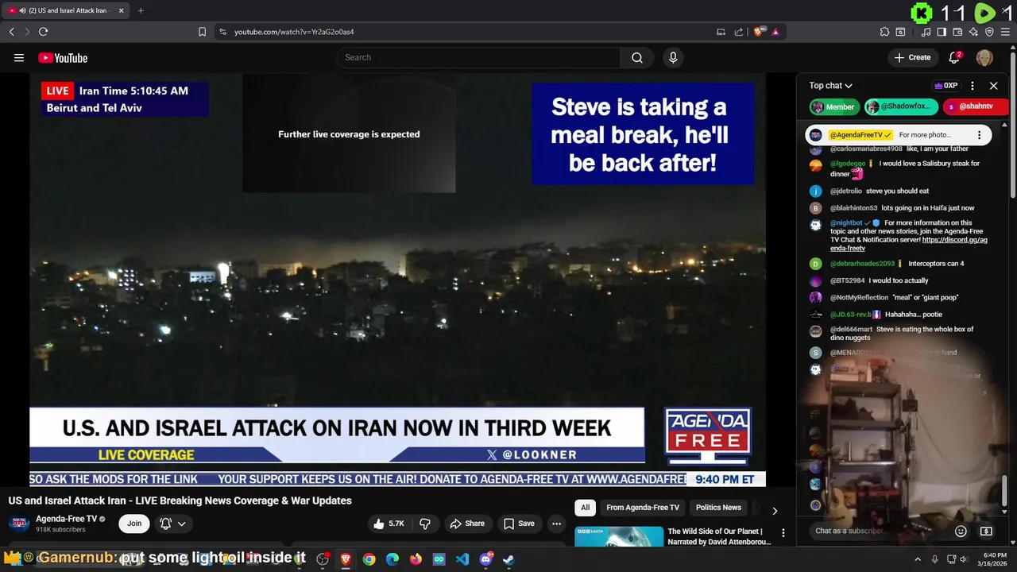Open Super Chat dollar icon in chat
This screenshot has width=1017, height=572.
pos(986,531)
